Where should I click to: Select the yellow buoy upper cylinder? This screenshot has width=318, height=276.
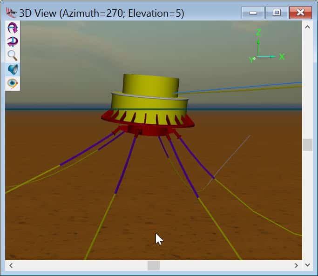[x=150, y=84]
